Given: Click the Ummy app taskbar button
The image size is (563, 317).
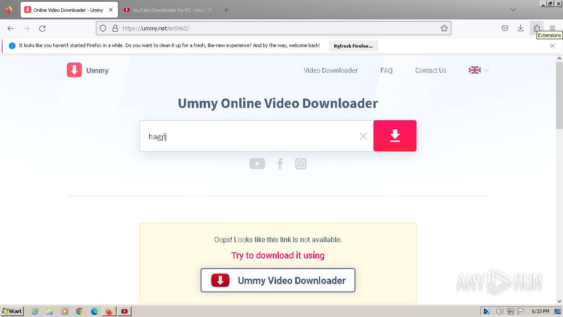Looking at the screenshot, I should pos(124,311).
